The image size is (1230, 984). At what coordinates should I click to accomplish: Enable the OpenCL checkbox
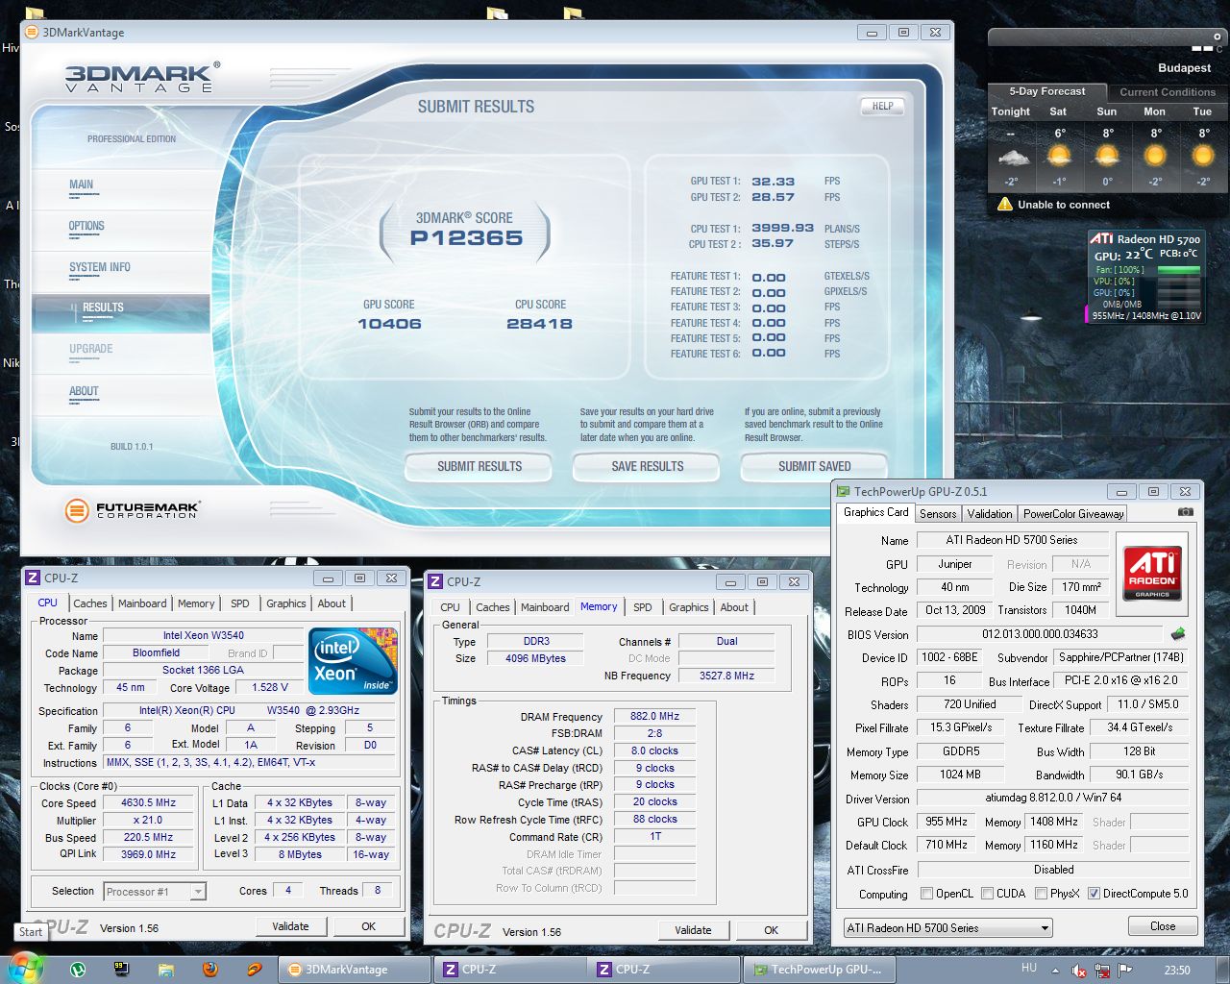926,894
